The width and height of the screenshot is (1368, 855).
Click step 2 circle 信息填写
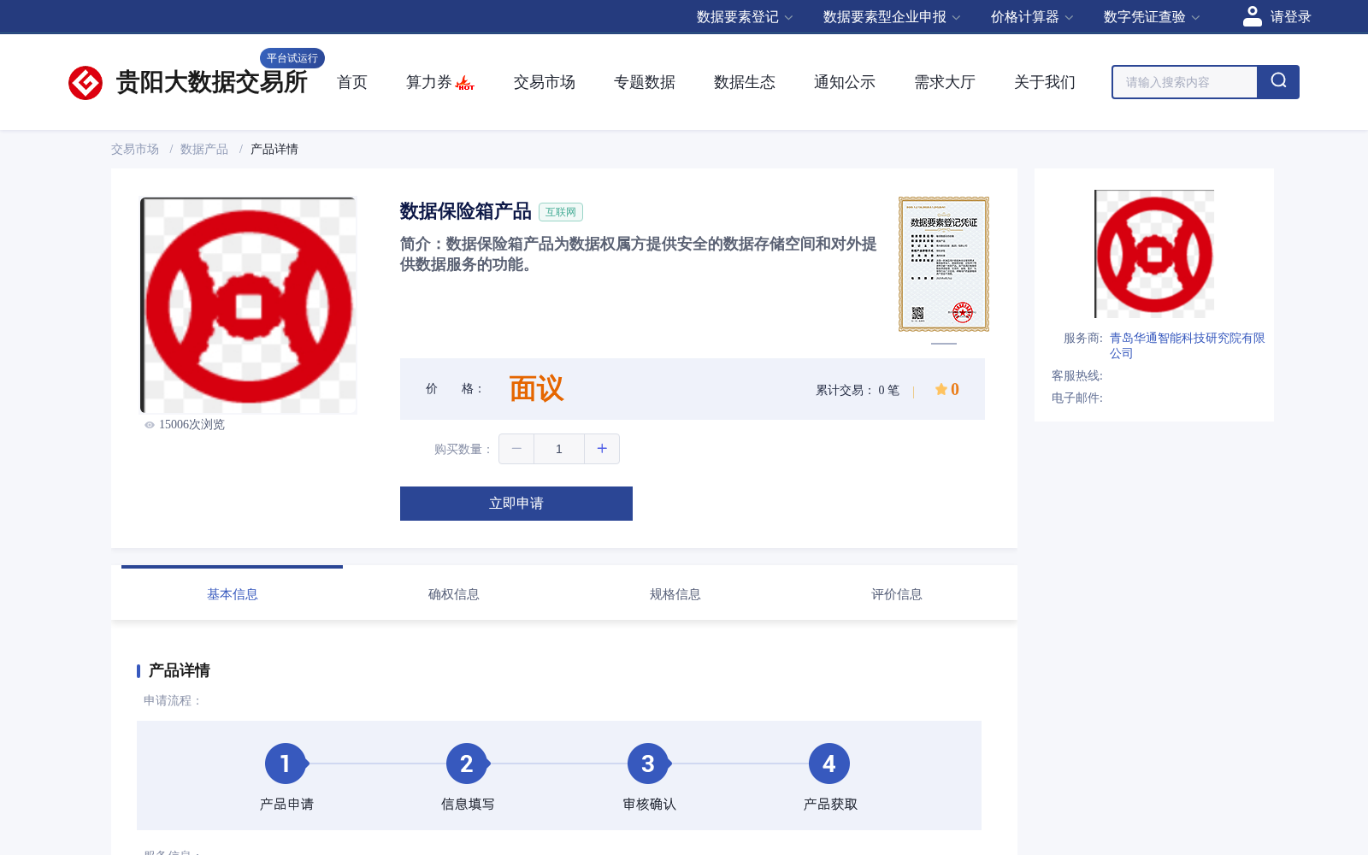pyautogui.click(x=467, y=764)
